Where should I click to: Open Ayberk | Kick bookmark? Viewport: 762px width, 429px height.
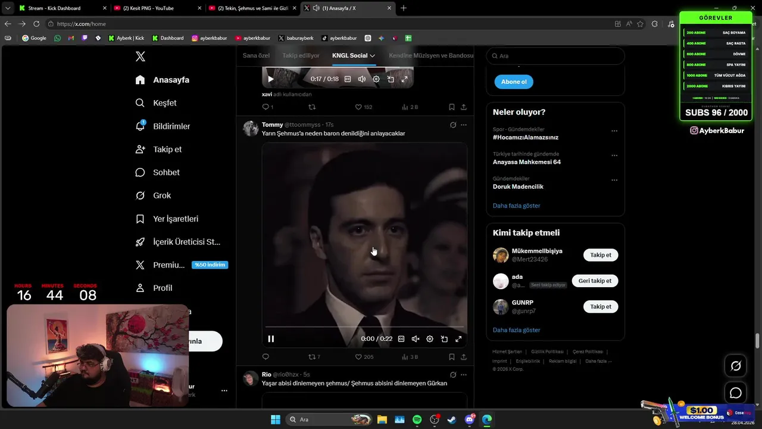coord(126,38)
